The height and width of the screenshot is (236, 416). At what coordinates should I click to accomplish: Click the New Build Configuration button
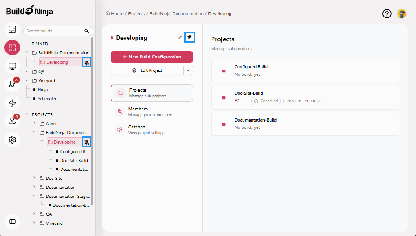[151, 57]
